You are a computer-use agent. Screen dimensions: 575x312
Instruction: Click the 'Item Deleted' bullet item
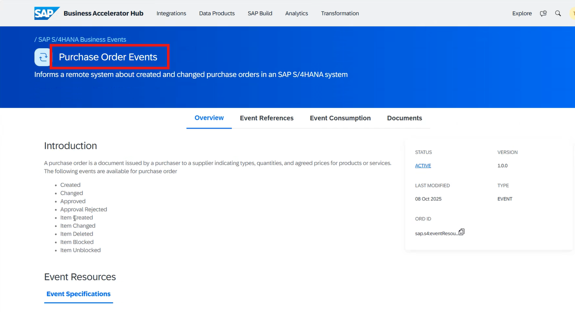(77, 234)
